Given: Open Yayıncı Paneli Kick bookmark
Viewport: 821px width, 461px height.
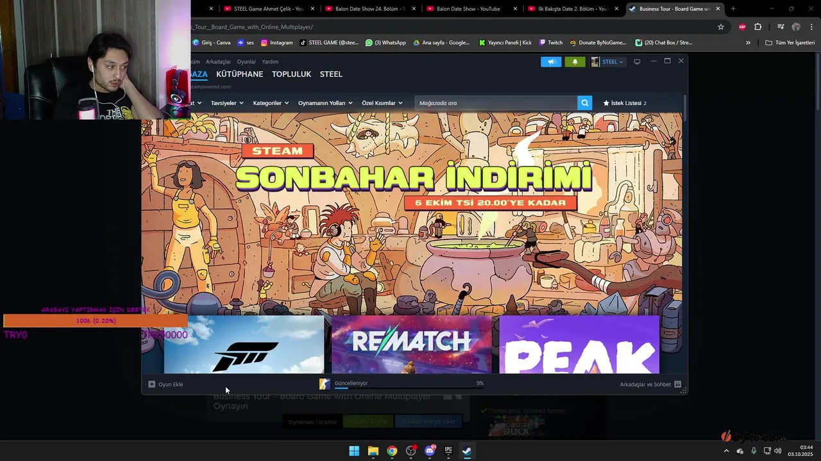Looking at the screenshot, I should 505,43.
